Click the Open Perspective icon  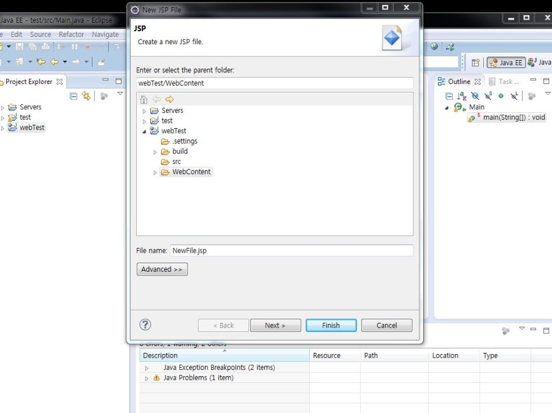[475, 63]
